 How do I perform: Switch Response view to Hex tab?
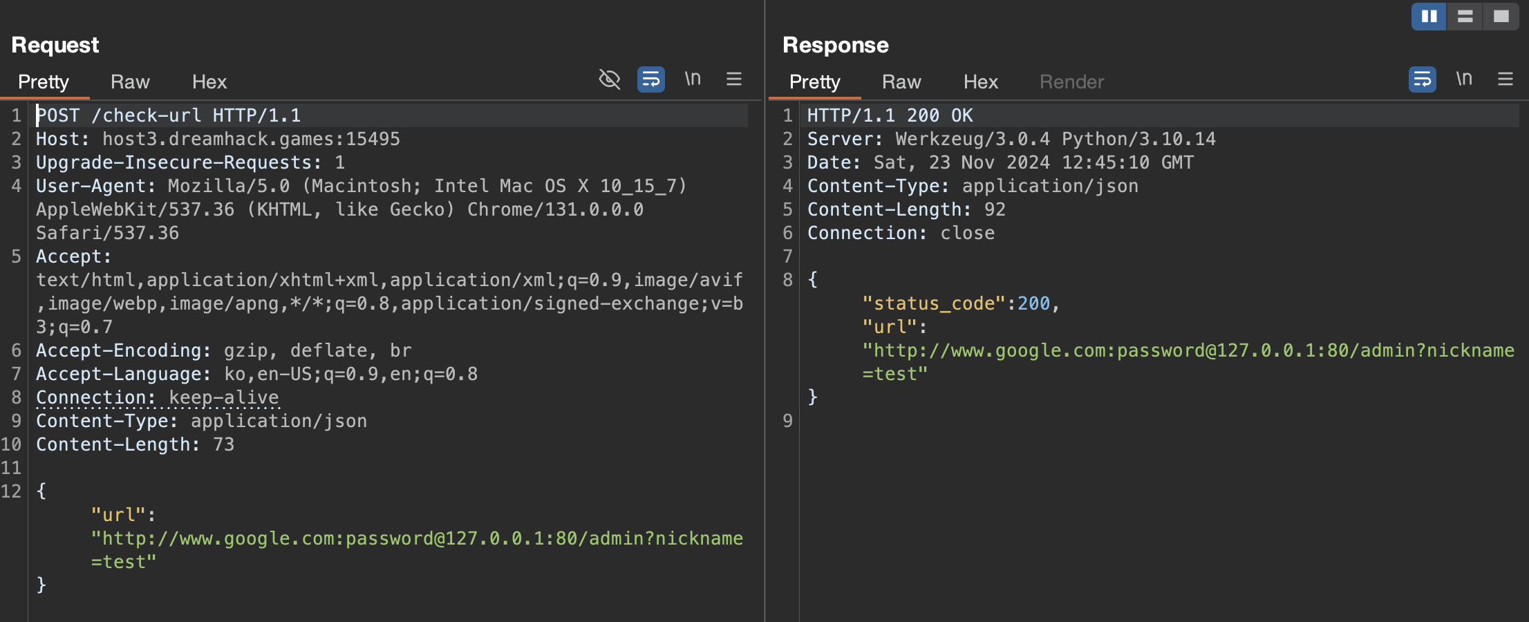[981, 82]
